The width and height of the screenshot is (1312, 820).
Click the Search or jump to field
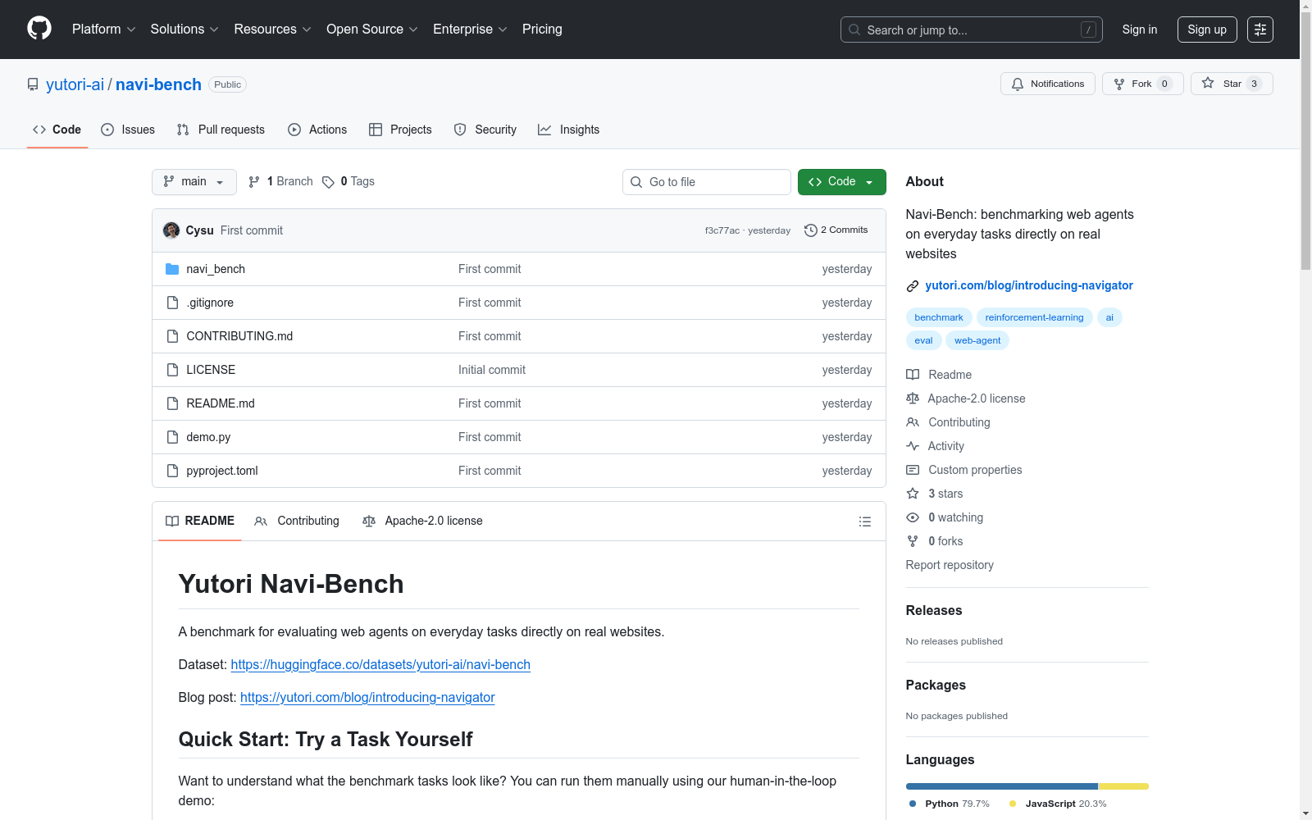(972, 30)
